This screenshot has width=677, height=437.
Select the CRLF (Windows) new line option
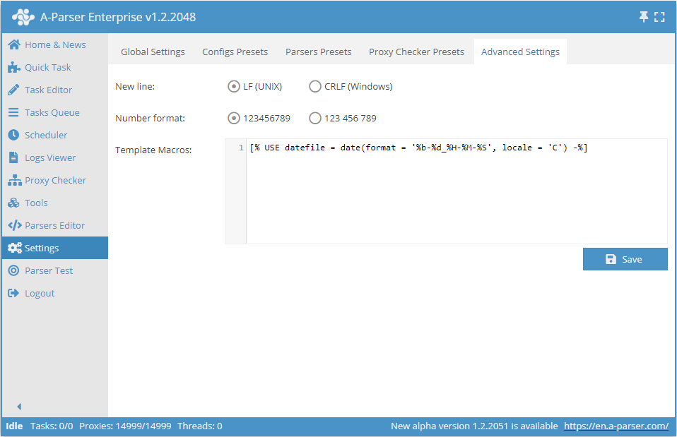(315, 86)
